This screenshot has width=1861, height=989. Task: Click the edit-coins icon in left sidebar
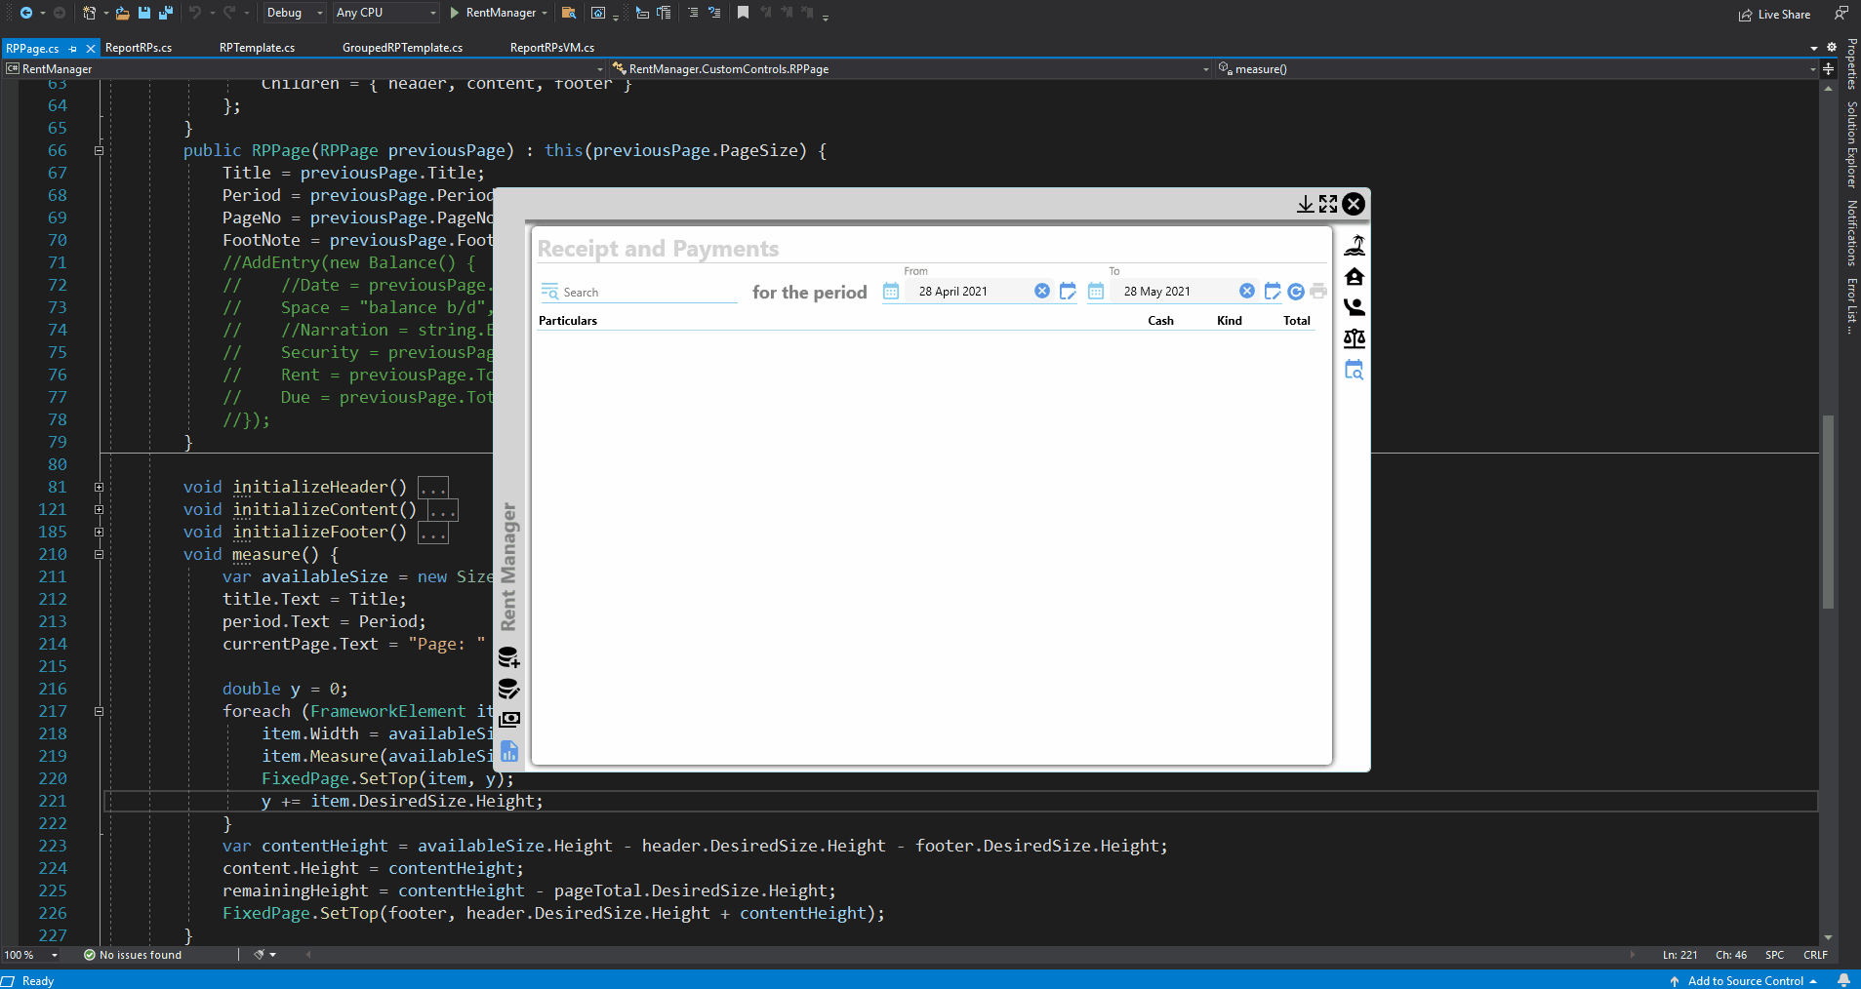509,689
